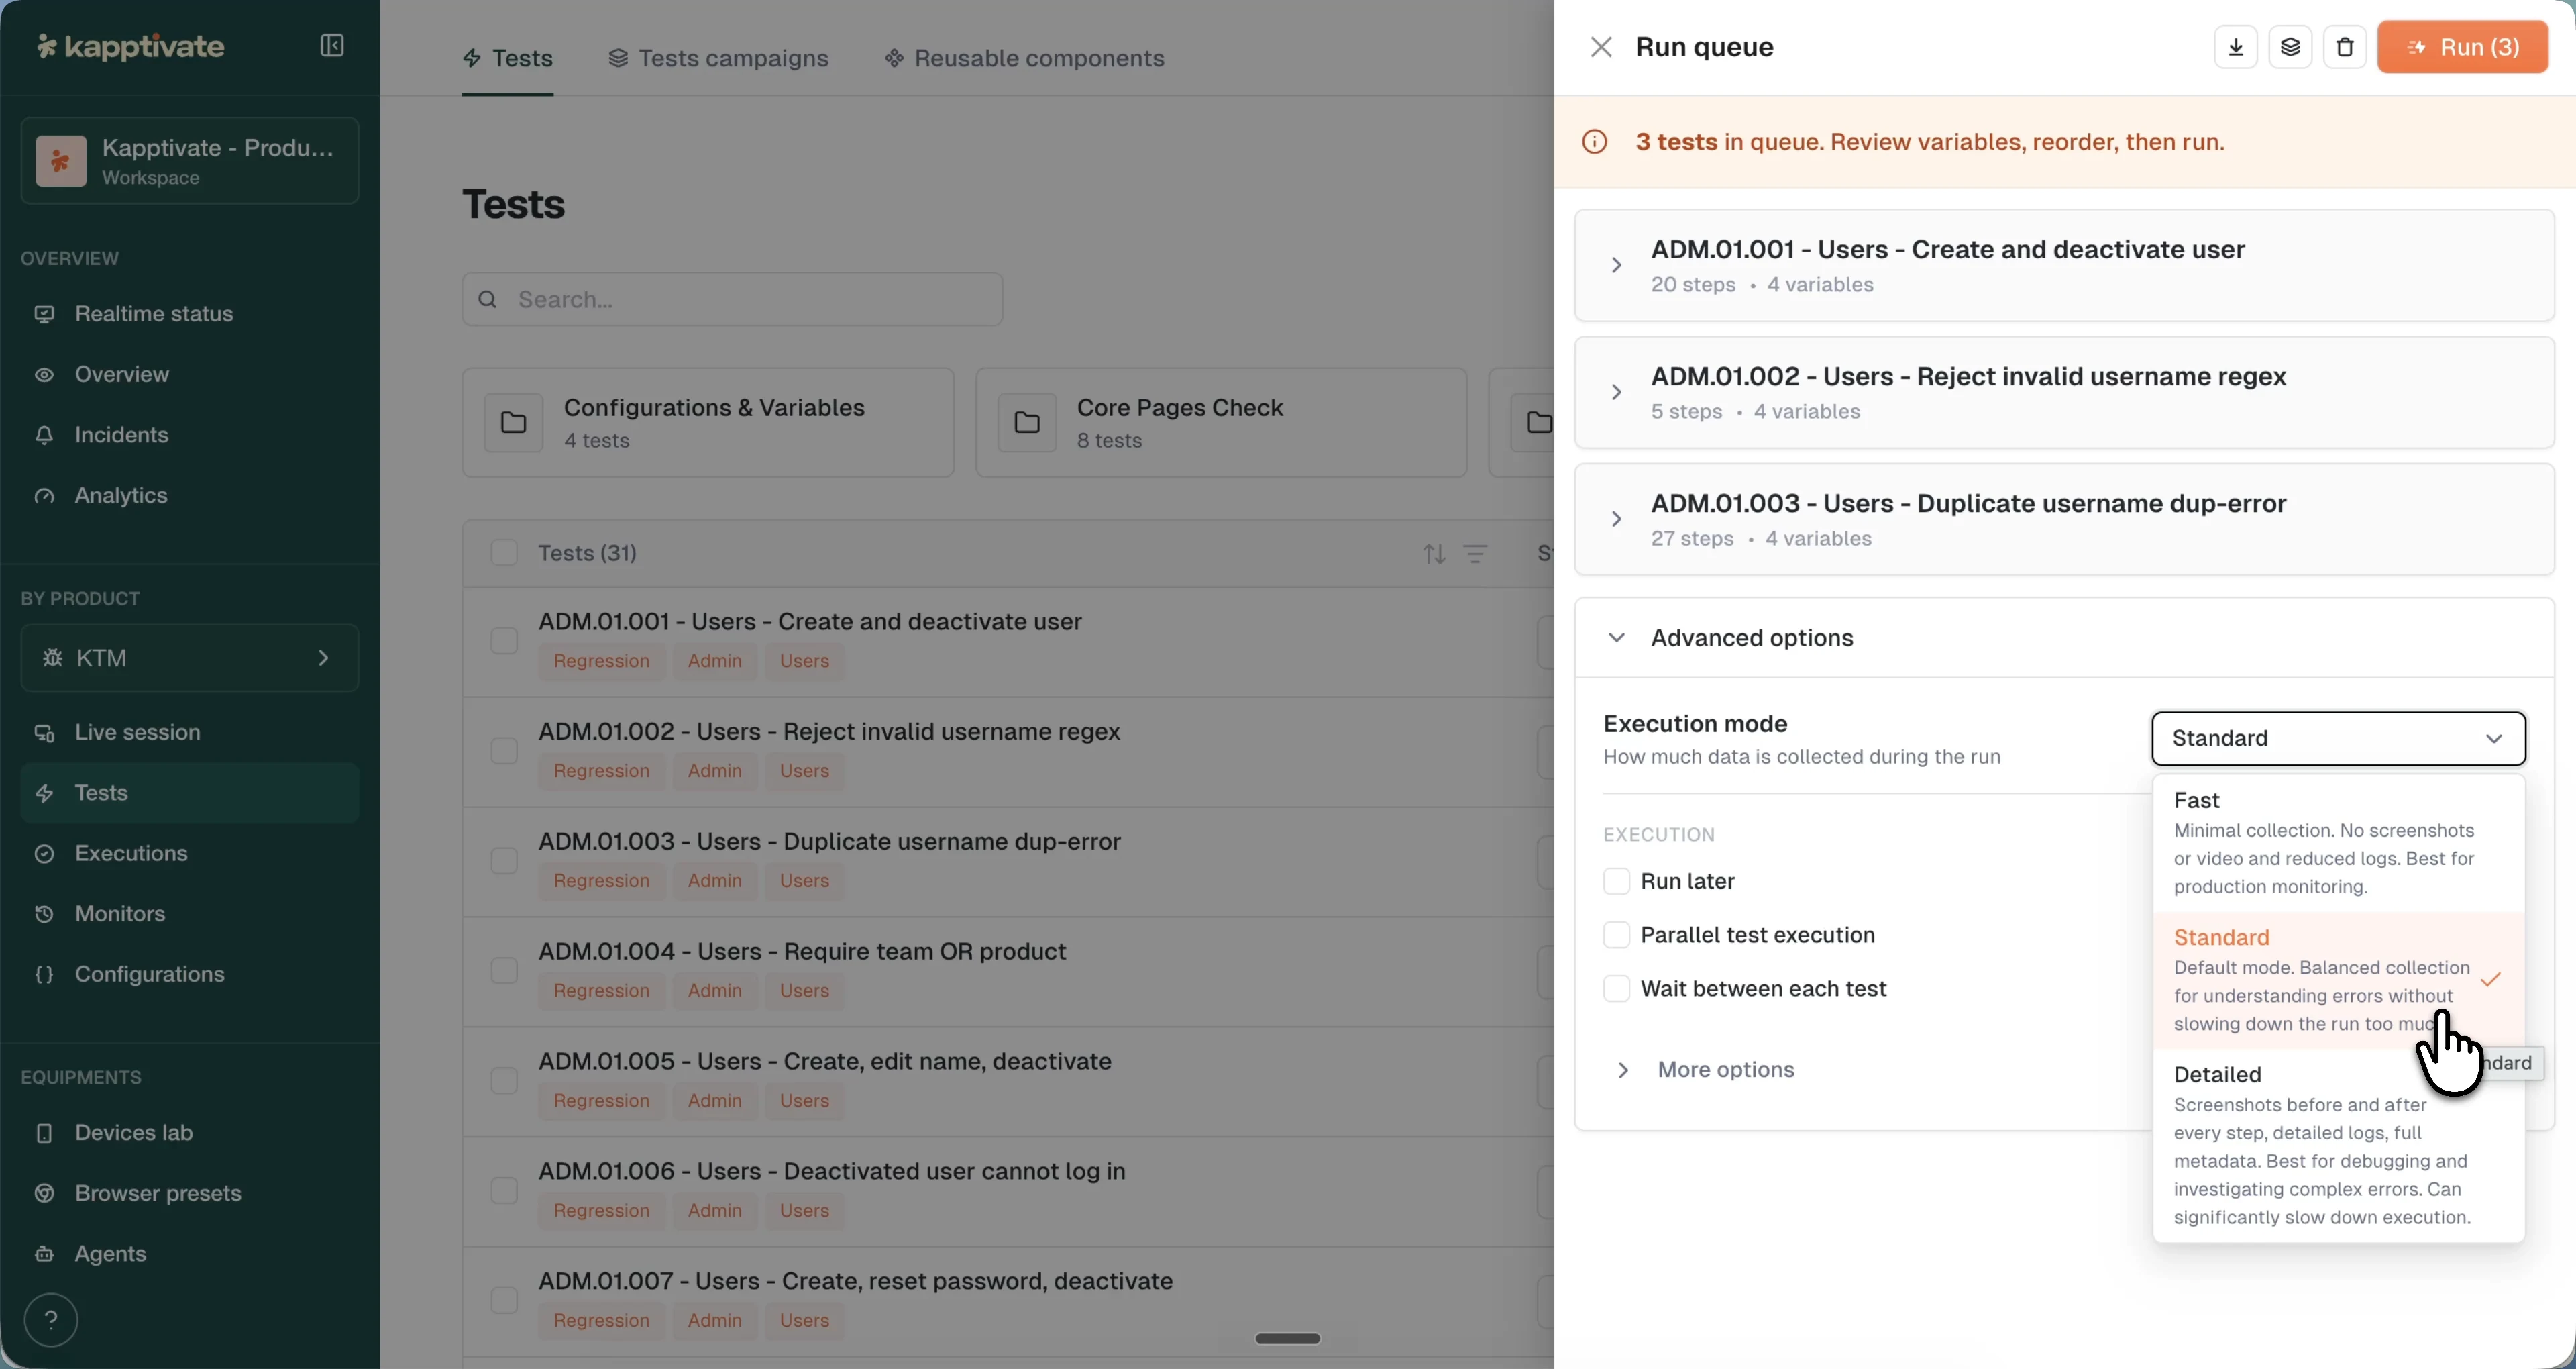The width and height of the screenshot is (2576, 1369).
Task: Click the Run (3) button
Action: coord(2462,47)
